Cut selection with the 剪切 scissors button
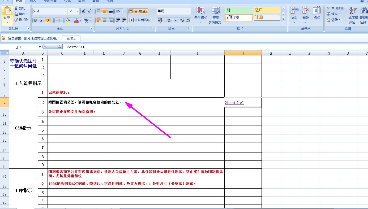This screenshot has width=368, height=209. coord(20,8)
